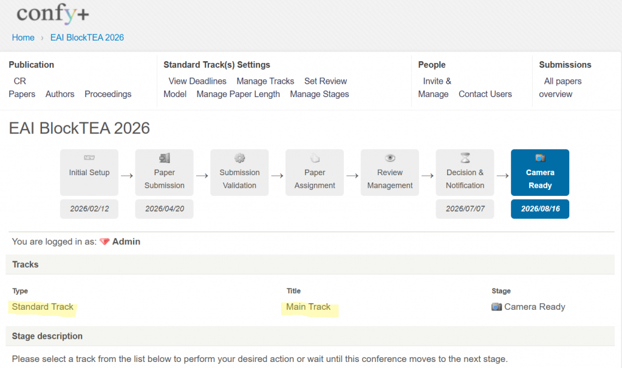Screen dimensions: 622x368
Task: Select the Initial Setup stage box
Action: pos(89,172)
